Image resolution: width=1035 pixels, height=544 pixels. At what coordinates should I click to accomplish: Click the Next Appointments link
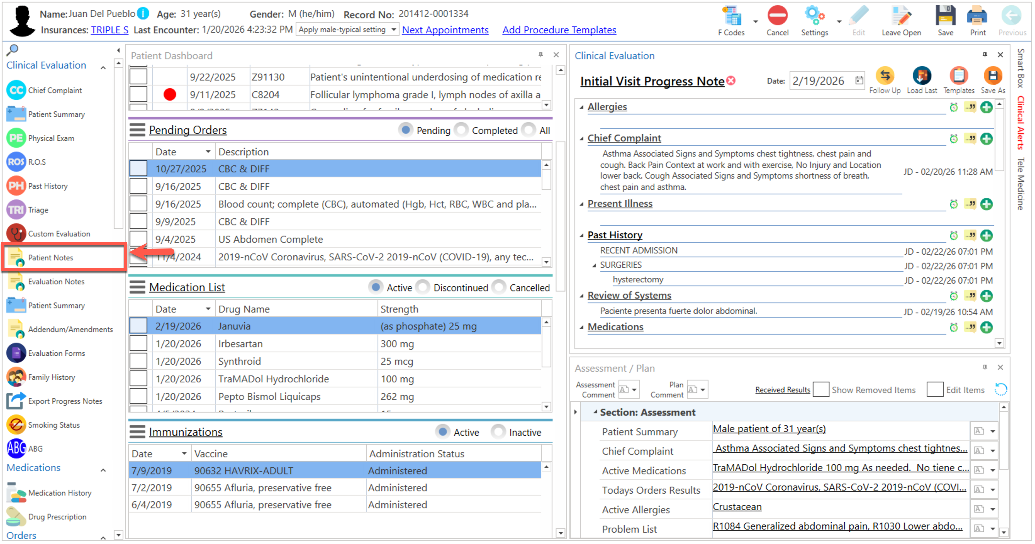445,30
